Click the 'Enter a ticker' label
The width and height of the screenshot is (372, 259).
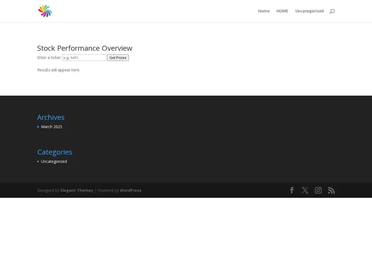49,58
